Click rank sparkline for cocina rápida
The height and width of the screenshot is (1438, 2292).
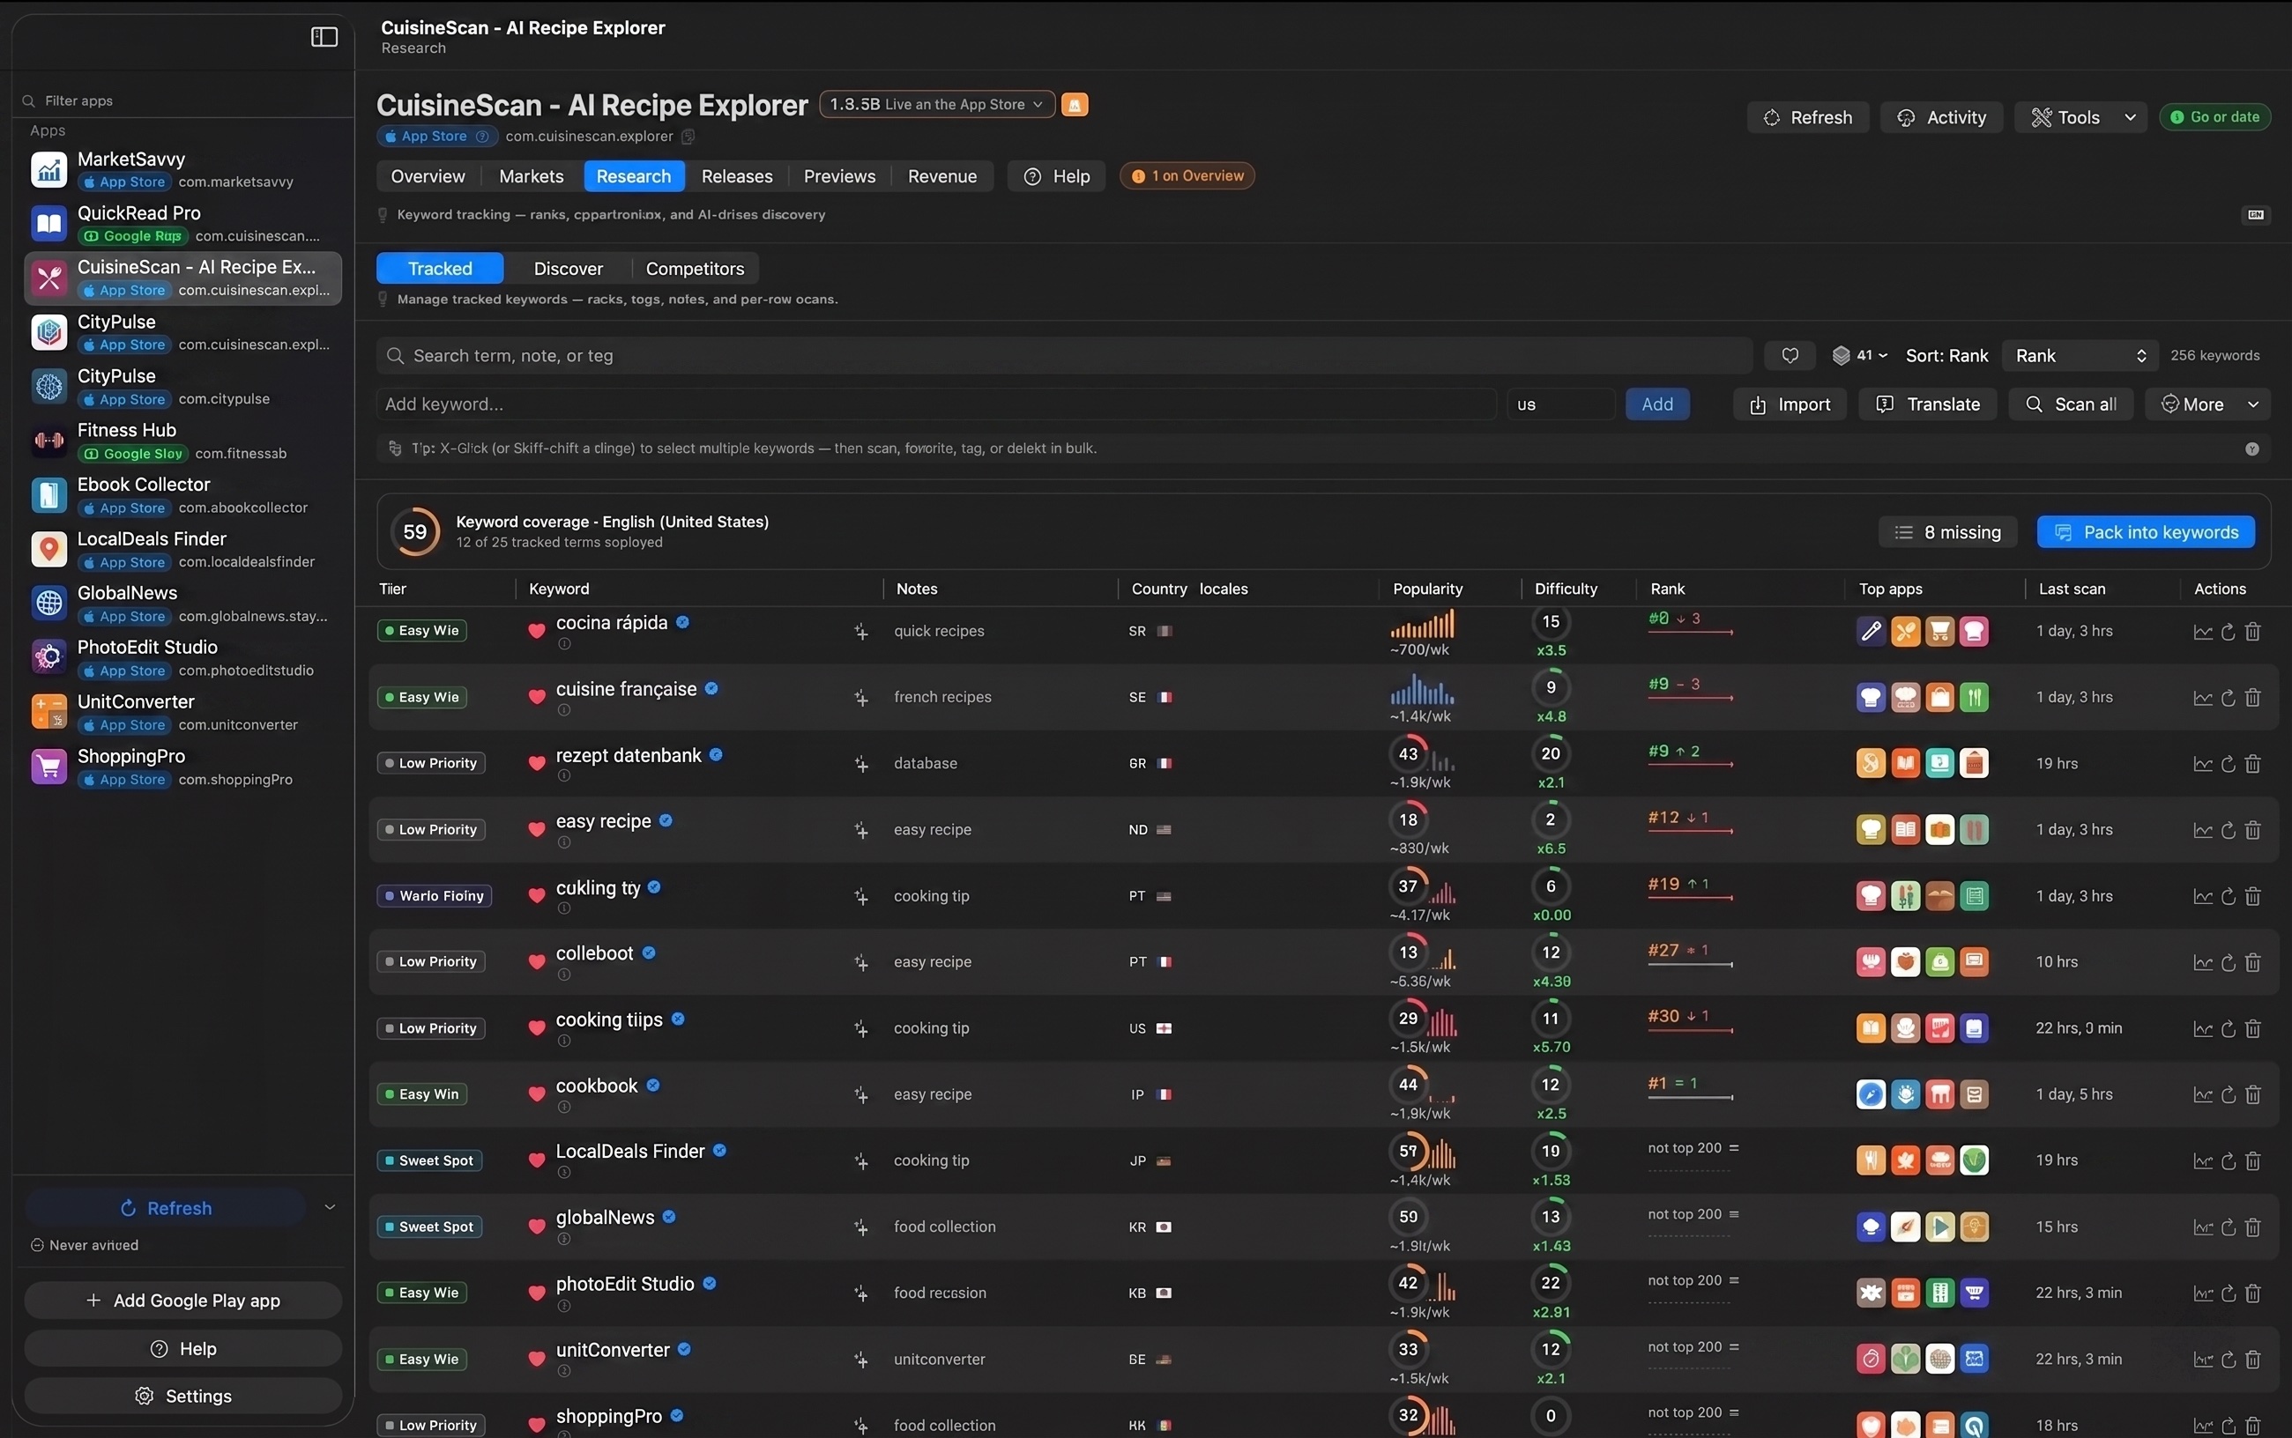click(1691, 633)
